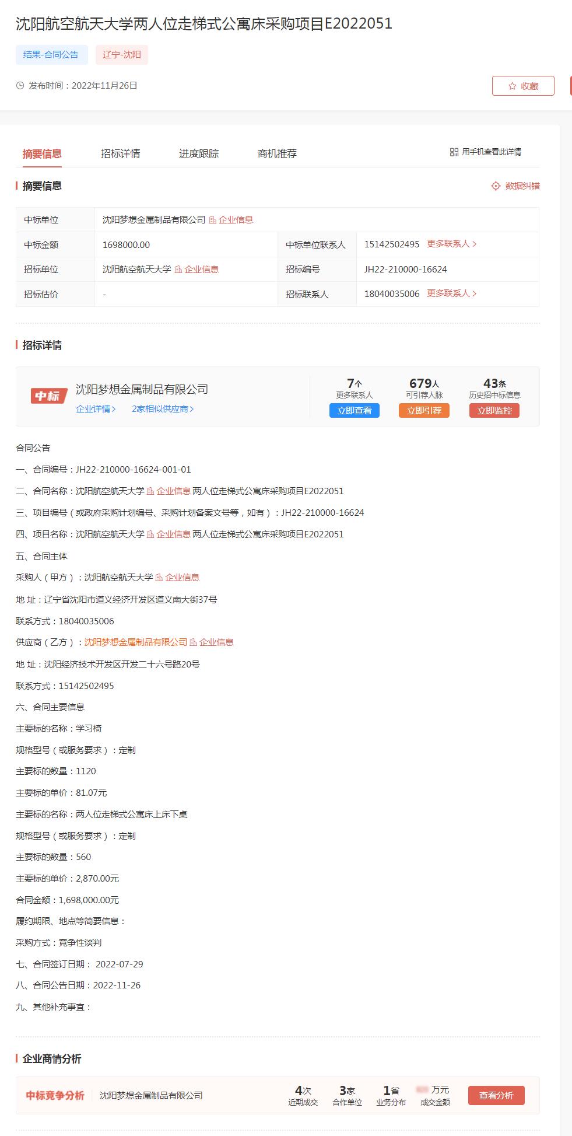Click the building icon beside 招标单位 企业信息

pyautogui.click(x=178, y=270)
